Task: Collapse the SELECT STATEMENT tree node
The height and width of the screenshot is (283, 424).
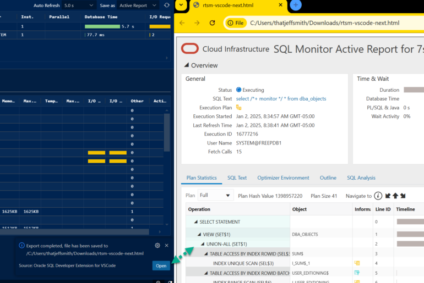Action: [195, 222]
